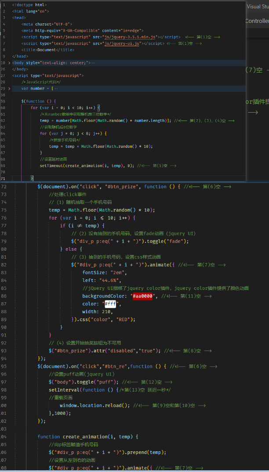Click line number 62 in the gutter
The width and height of the screenshot is (269, 472).
click(x=3, y=121)
